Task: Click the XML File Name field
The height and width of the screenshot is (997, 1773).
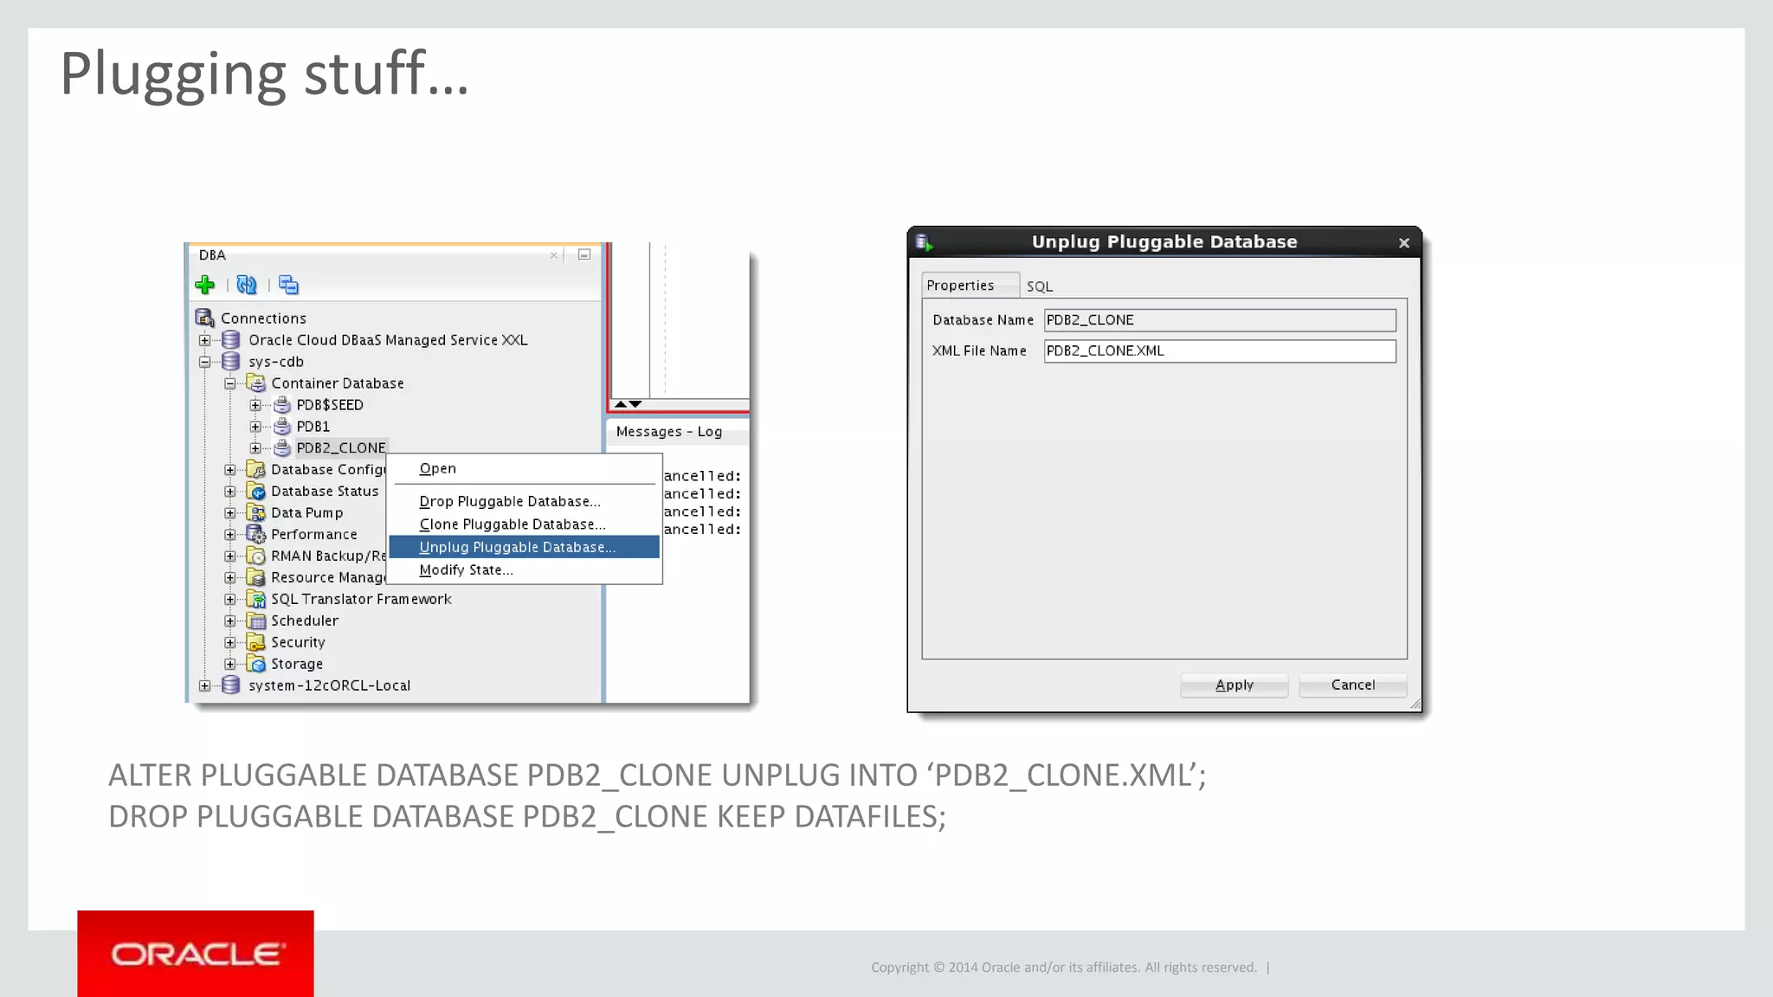Action: (1220, 351)
